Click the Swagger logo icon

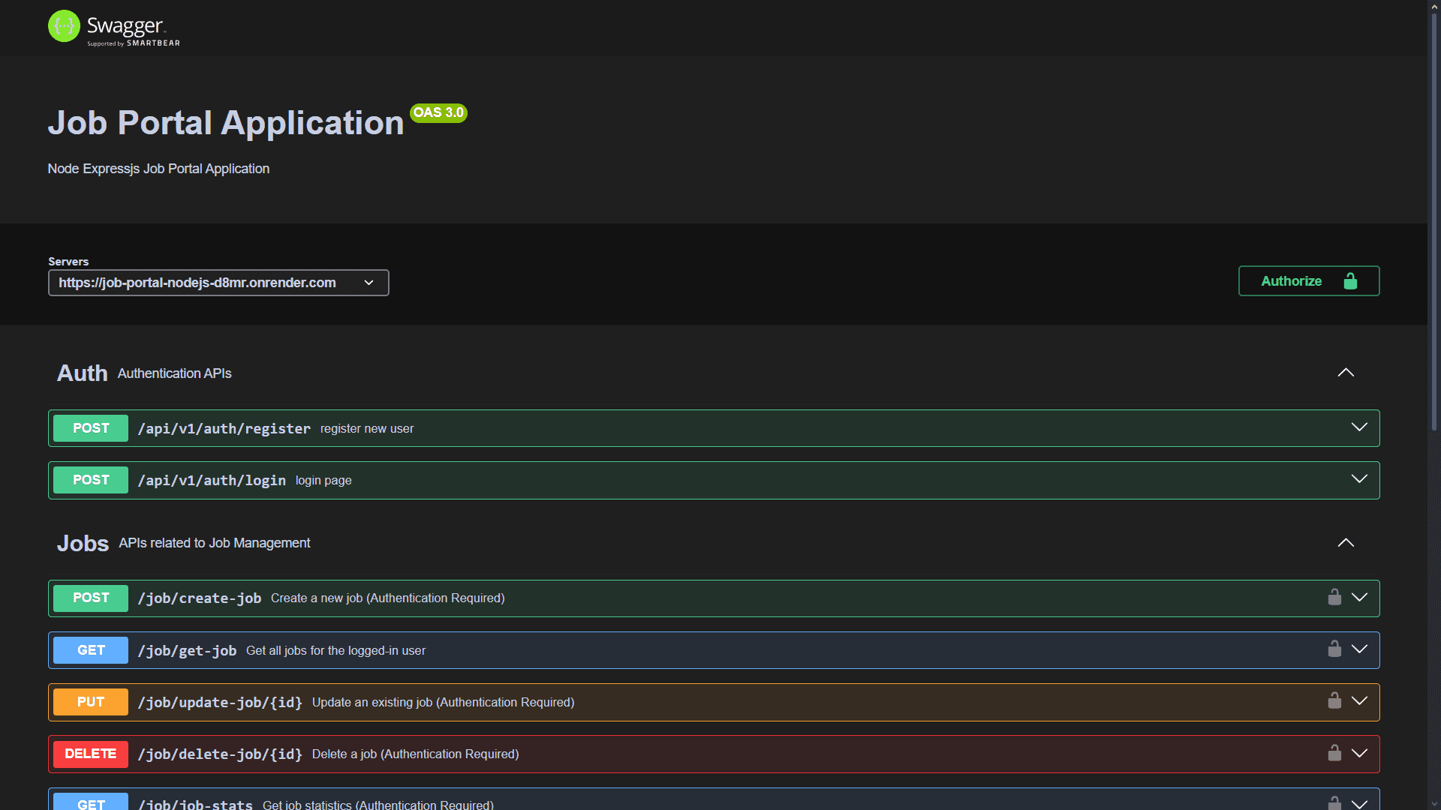64,26
